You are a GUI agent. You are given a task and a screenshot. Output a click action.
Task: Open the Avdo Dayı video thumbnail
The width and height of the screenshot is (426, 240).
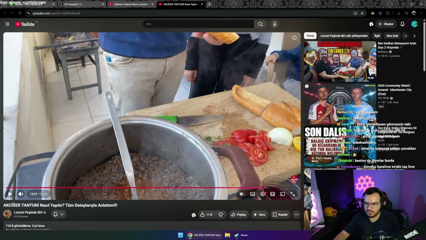pos(340,61)
